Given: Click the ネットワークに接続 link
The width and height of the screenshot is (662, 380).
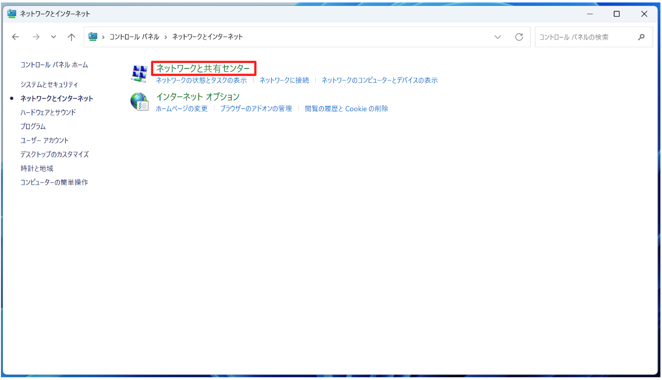Looking at the screenshot, I should 284,80.
